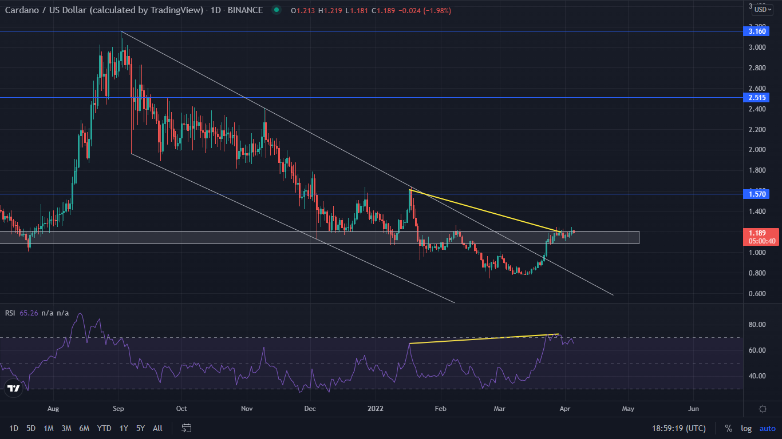This screenshot has width=782, height=439.
Task: Toggle percent scale mode
Action: [728, 428]
